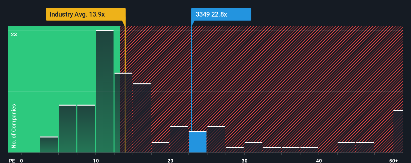411x163 pixels.
Task: Click the 'PE' axis label
Action: [x=12, y=160]
